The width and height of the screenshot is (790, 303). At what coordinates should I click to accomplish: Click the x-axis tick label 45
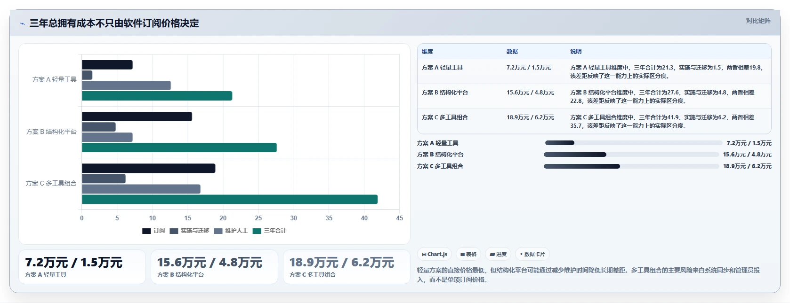point(399,218)
